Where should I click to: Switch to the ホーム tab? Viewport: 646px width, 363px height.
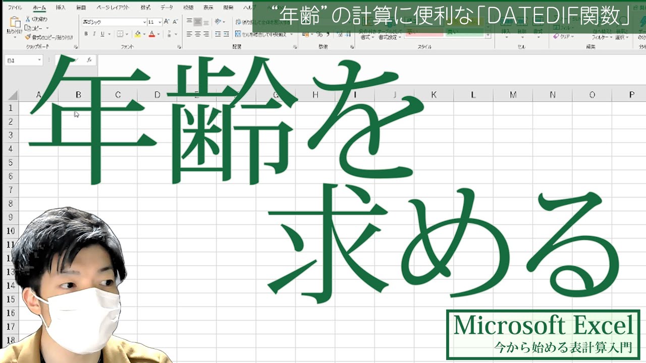click(39, 8)
